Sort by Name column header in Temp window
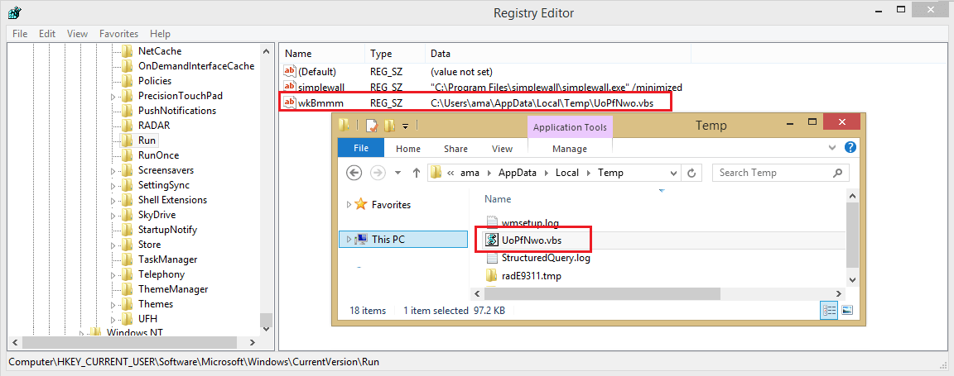Viewport: 954px width, 376px height. (x=498, y=198)
